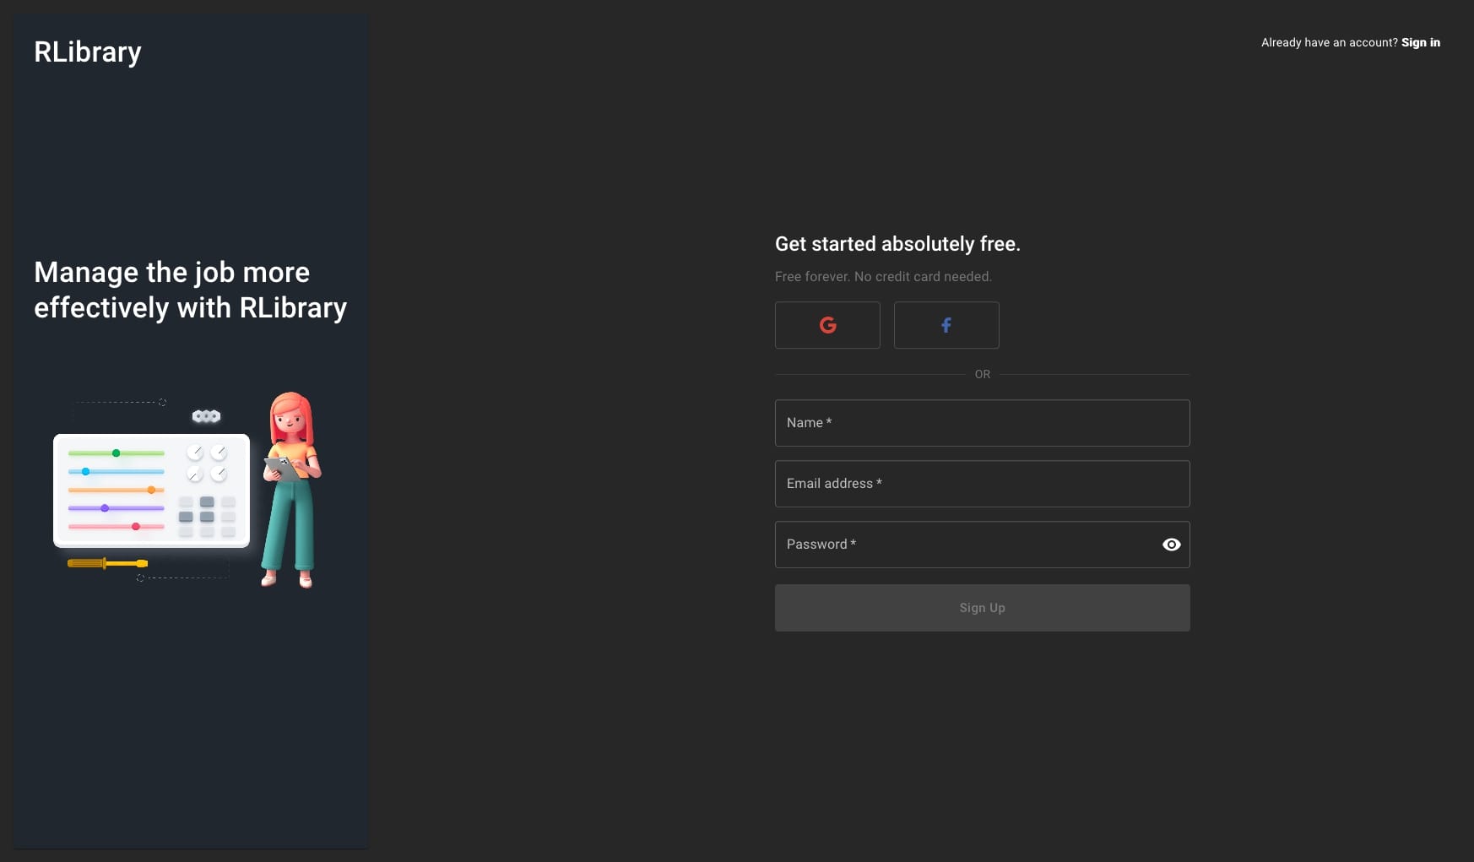Click the purple slider knob in the illustration
Image resolution: width=1474 pixels, height=862 pixels.
[x=105, y=508]
